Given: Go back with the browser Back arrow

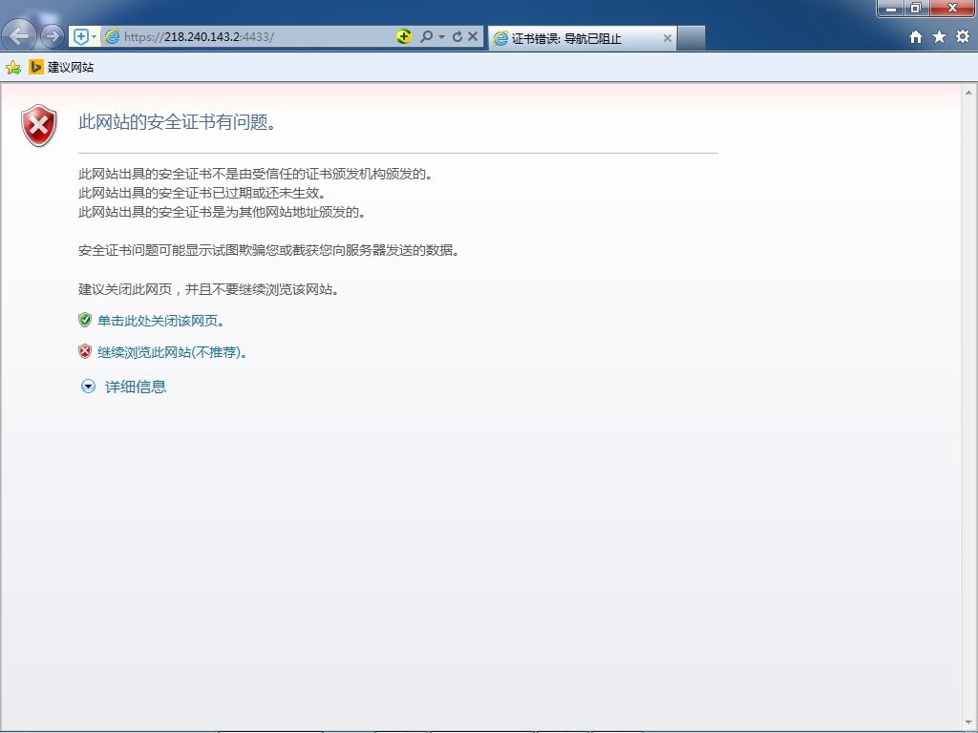Looking at the screenshot, I should tap(20, 35).
